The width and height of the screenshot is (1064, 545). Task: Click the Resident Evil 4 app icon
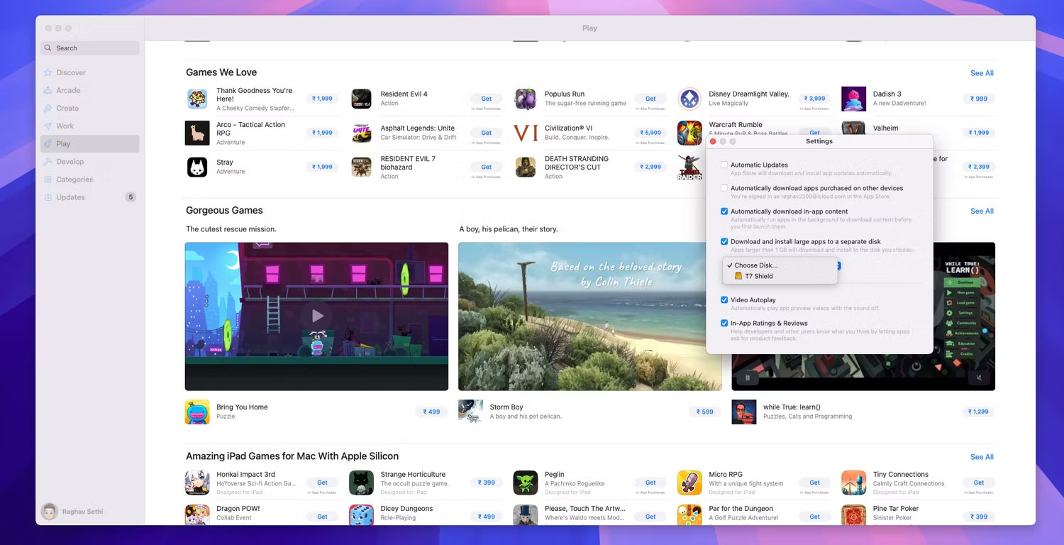pos(361,99)
